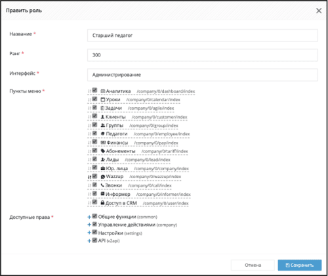The height and width of the screenshot is (276, 328).
Task: Uncheck the Лиды menu item checkbox
Action: pos(94,159)
